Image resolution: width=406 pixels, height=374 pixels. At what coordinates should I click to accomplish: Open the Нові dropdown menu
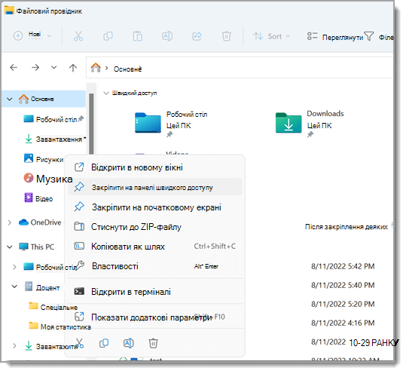click(x=32, y=35)
